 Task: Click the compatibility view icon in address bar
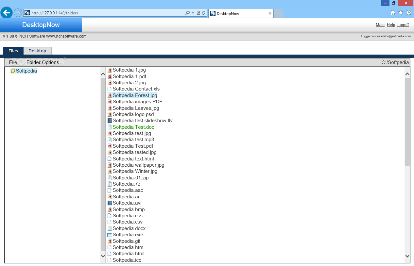pyautogui.click(x=198, y=13)
